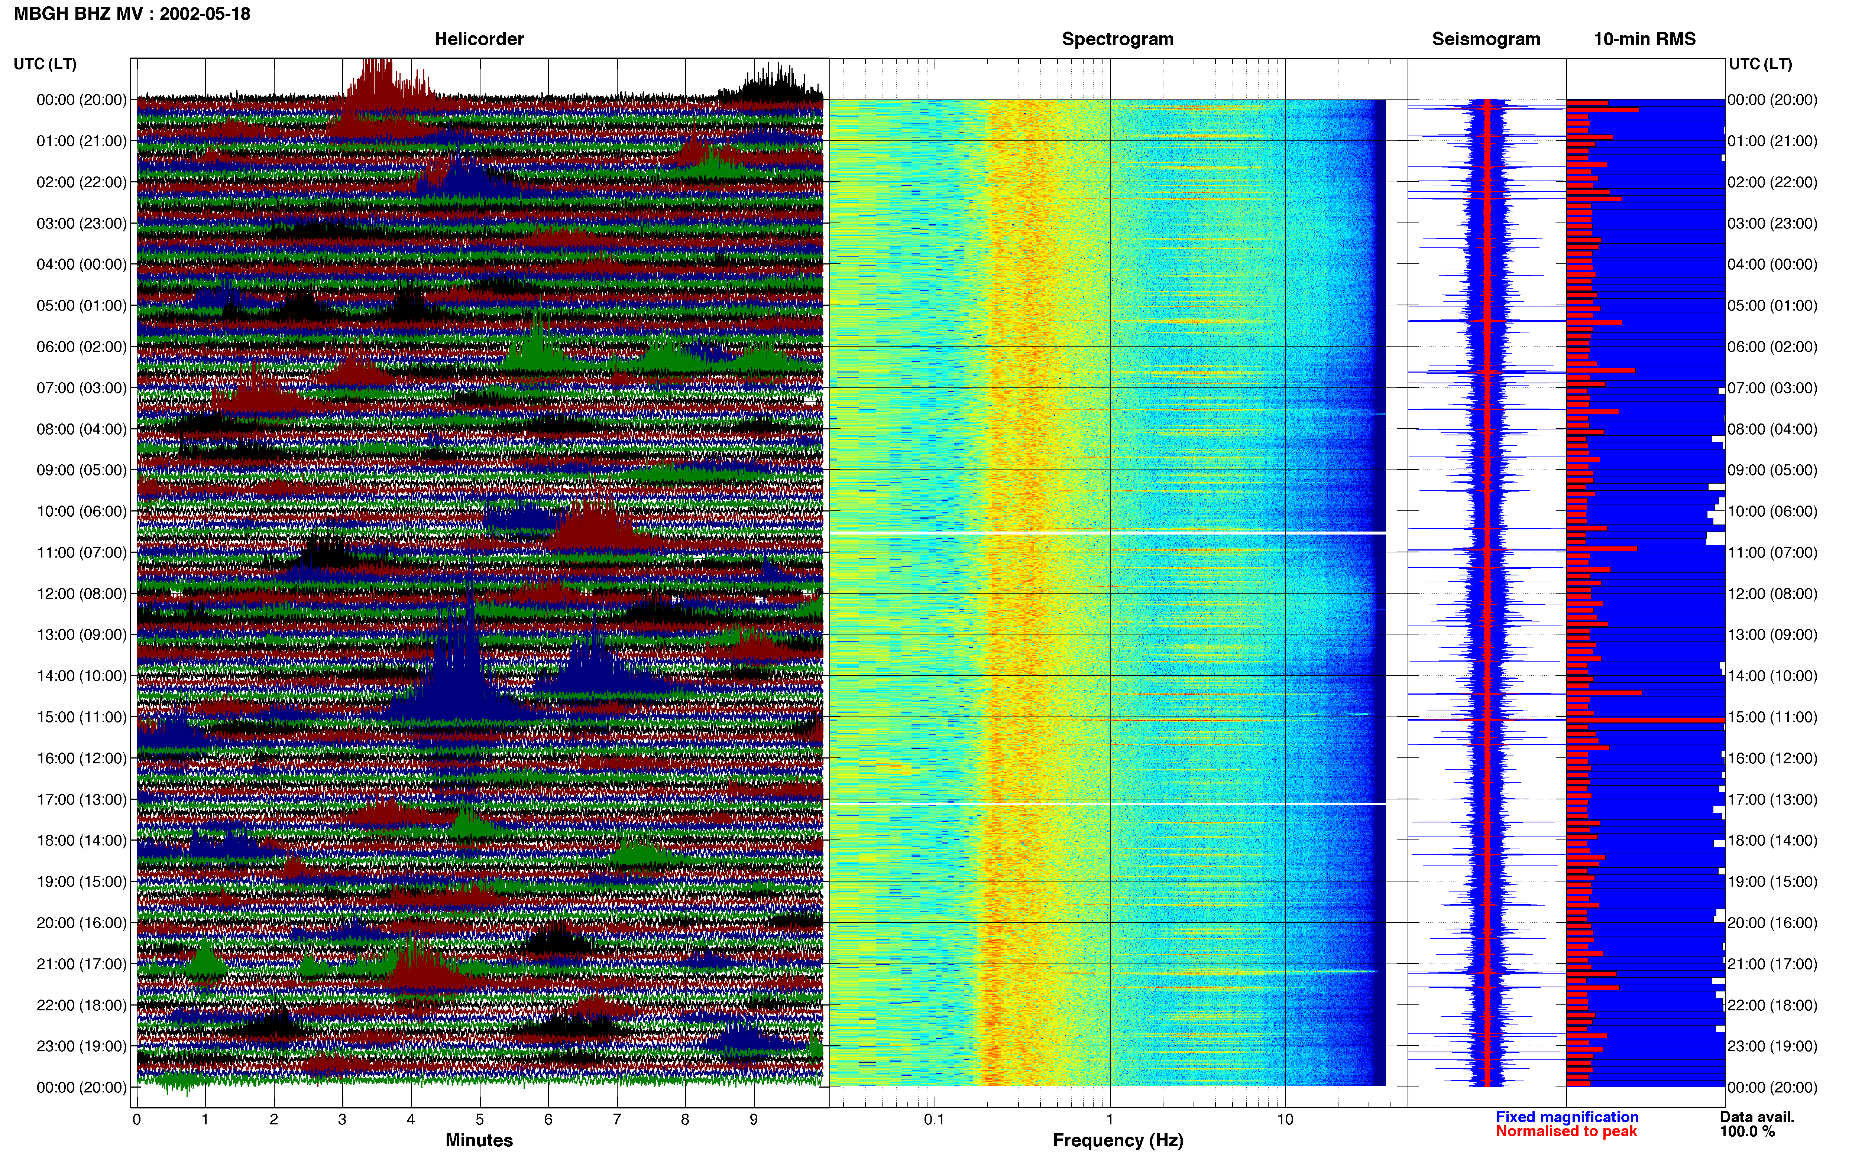Screen dimensions: 1865x1166
Task: Click the '100.0 %' availability value
Action: [x=1747, y=1131]
